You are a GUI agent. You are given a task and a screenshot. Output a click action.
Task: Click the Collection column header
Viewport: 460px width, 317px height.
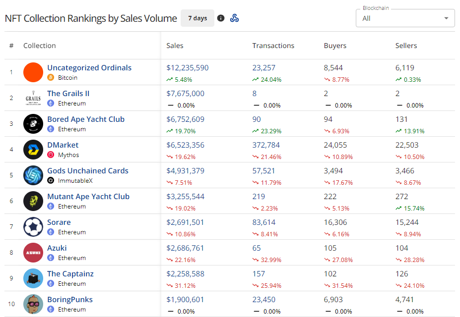[40, 46]
